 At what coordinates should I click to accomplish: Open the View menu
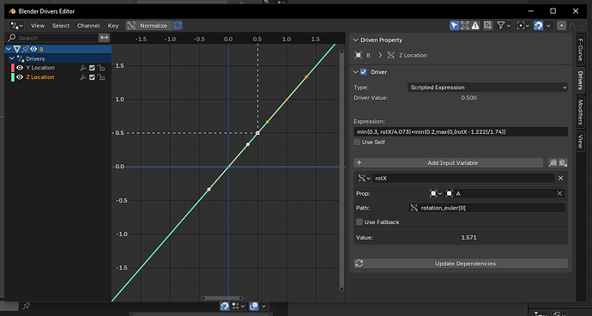pyautogui.click(x=38, y=26)
